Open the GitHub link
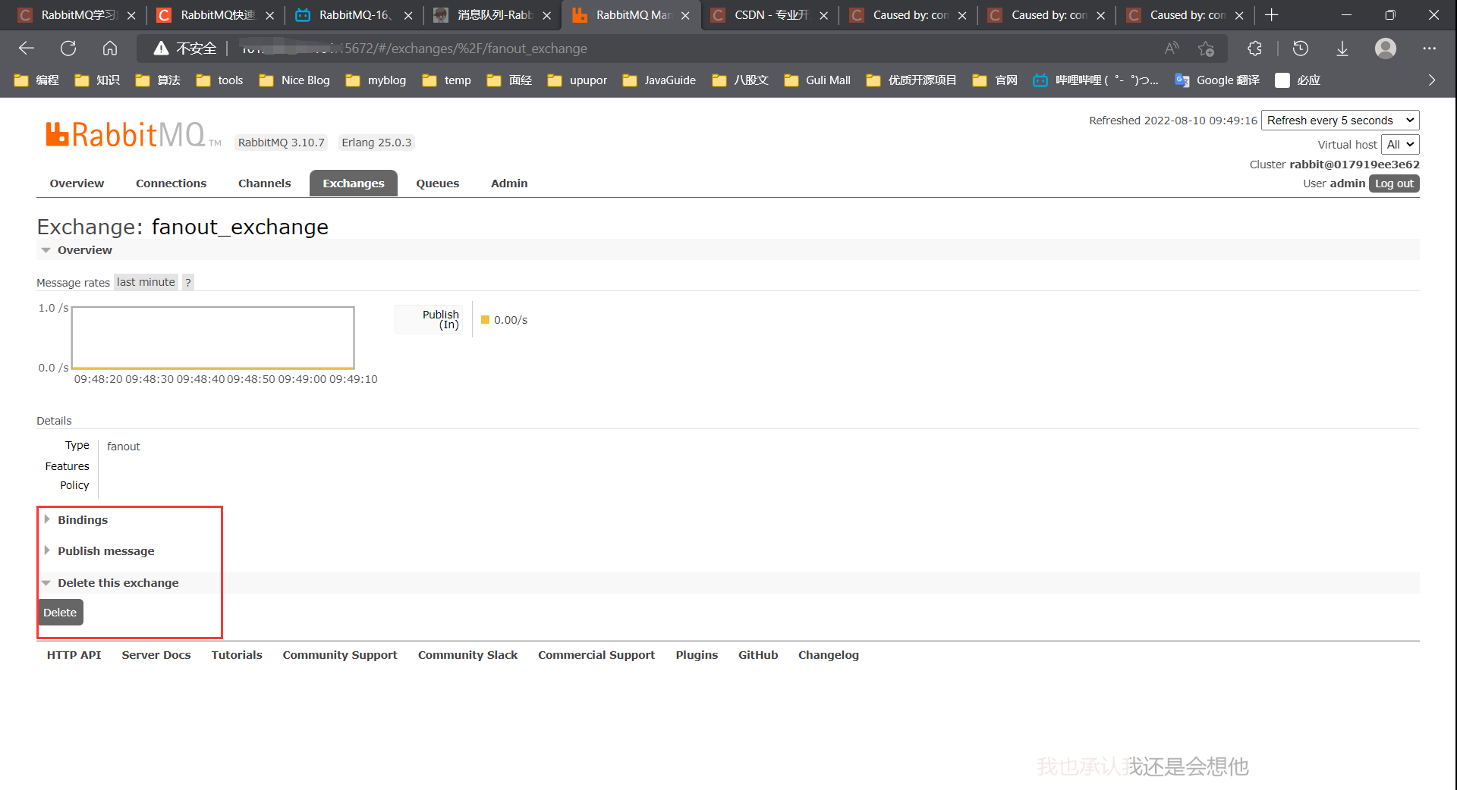Screen dimensions: 1457x790 [758, 654]
